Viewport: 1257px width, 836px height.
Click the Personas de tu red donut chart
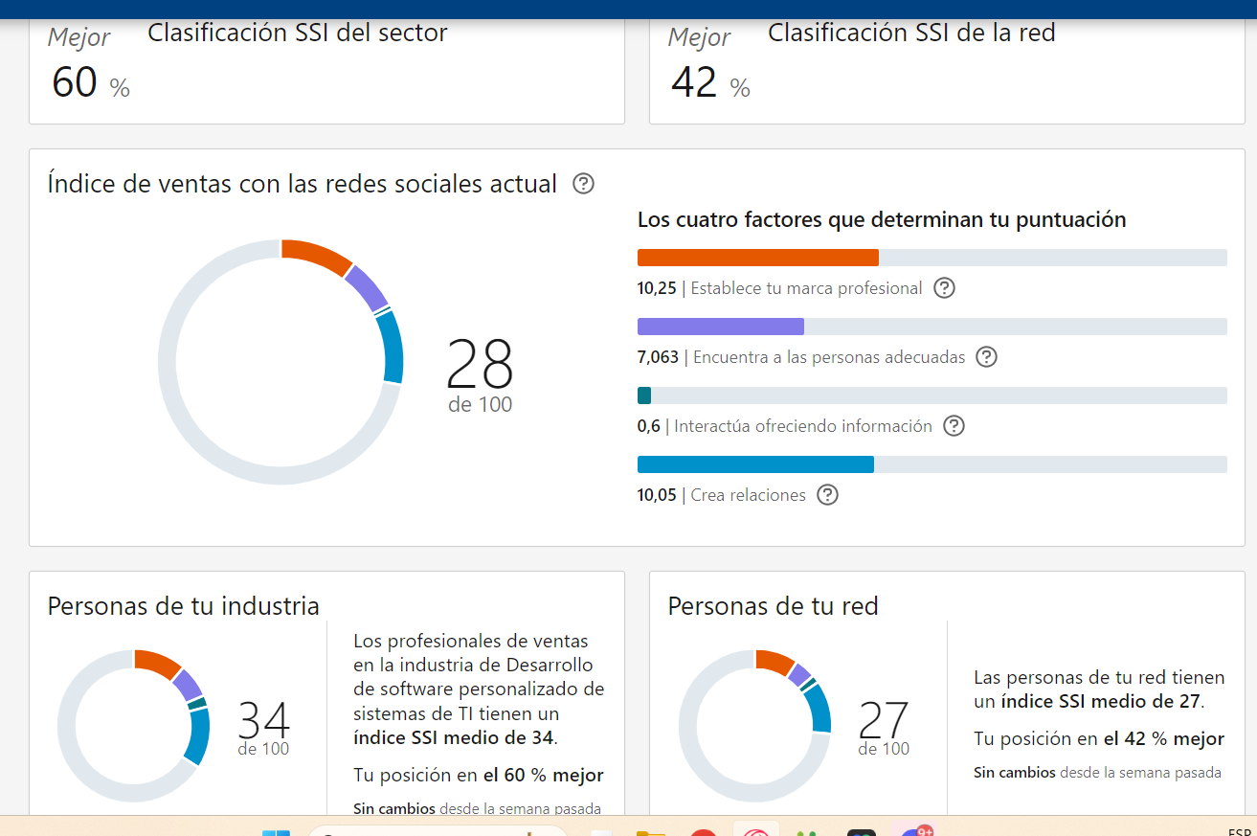pos(754,725)
